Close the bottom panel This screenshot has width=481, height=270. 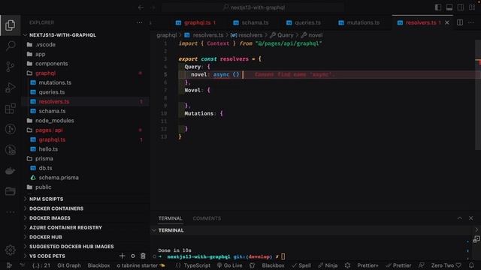[471, 218]
